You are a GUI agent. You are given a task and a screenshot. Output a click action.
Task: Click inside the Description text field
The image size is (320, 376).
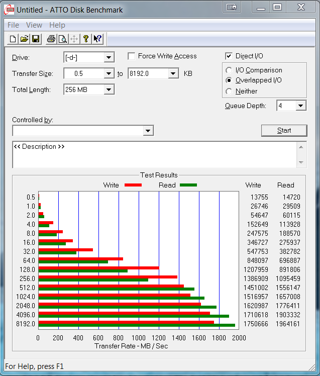click(153, 155)
